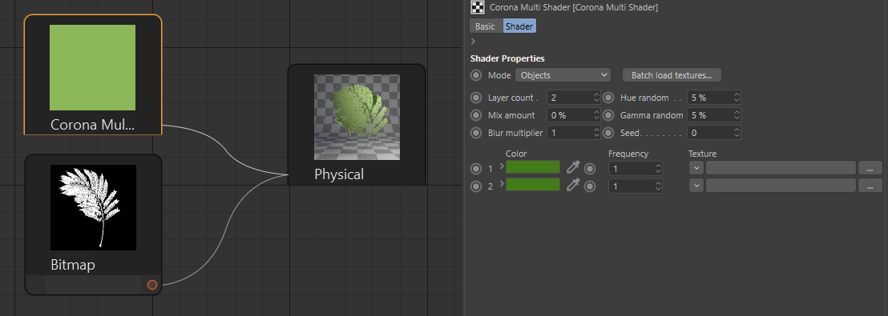
Task: Pick color with eyedropper for layer 1
Action: click(x=573, y=167)
